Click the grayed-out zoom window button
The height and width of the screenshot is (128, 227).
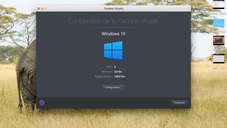46,9
